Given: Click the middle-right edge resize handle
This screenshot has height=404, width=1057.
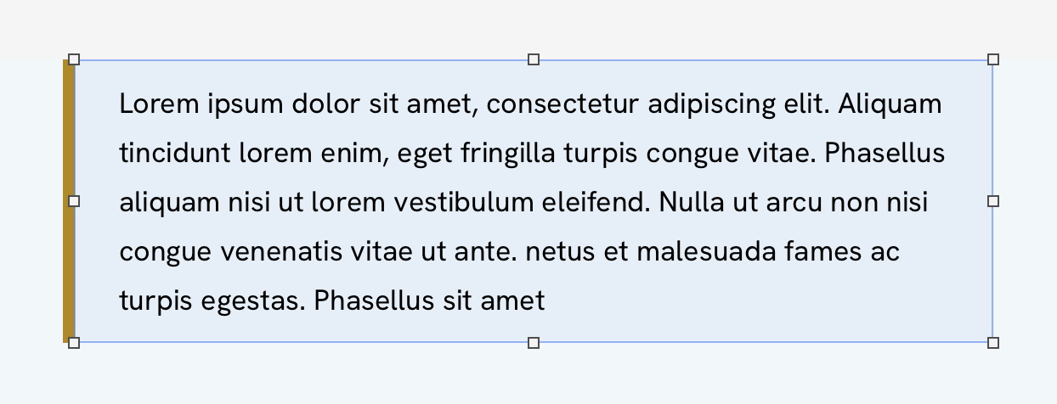Looking at the screenshot, I should point(993,201).
